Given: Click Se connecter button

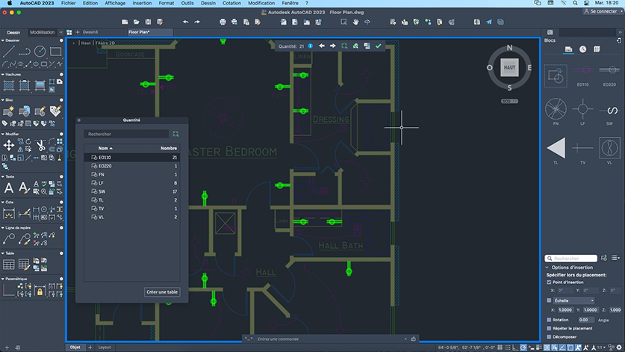Looking at the screenshot, I should [x=601, y=11].
